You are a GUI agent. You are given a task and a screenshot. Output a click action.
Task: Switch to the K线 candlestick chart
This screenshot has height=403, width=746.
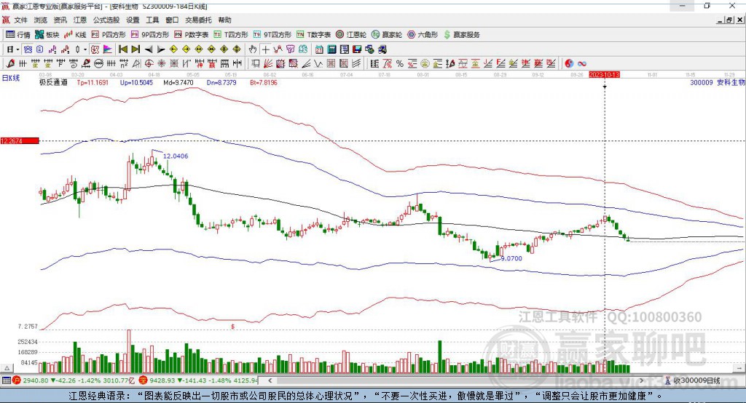coord(76,35)
